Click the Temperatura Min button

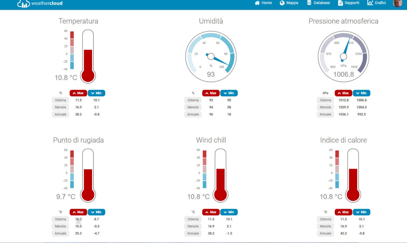[96, 93]
